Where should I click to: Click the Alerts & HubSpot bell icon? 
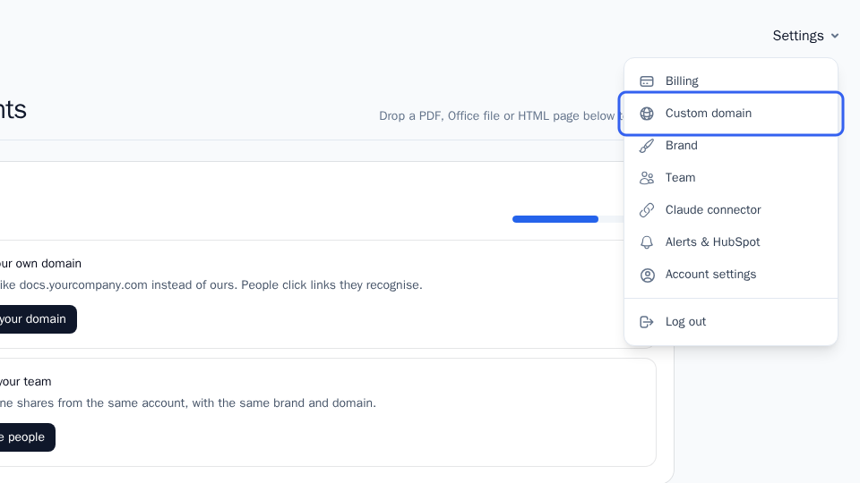coord(647,242)
